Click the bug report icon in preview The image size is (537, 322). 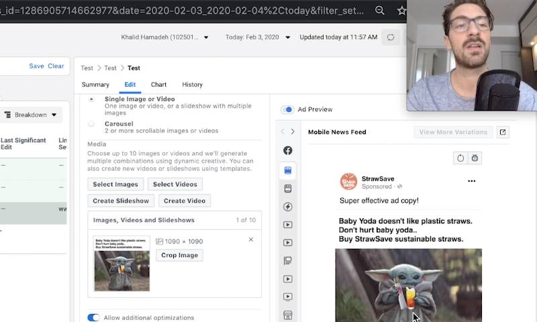point(475,158)
